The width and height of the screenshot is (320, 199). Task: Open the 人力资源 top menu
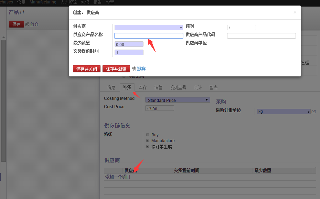[x=69, y=2]
